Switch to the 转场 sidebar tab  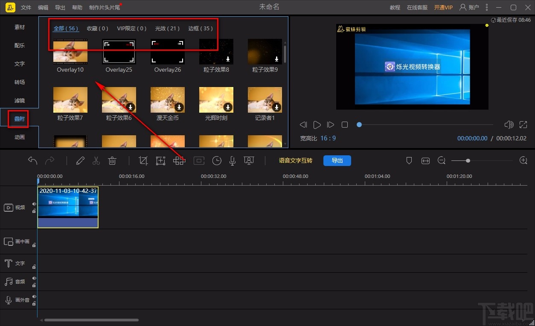tap(20, 82)
